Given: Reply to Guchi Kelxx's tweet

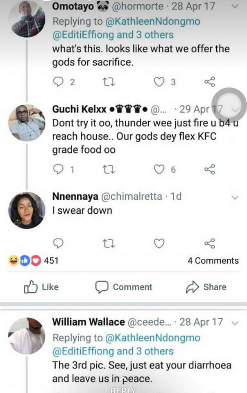Looking at the screenshot, I should point(59,169).
